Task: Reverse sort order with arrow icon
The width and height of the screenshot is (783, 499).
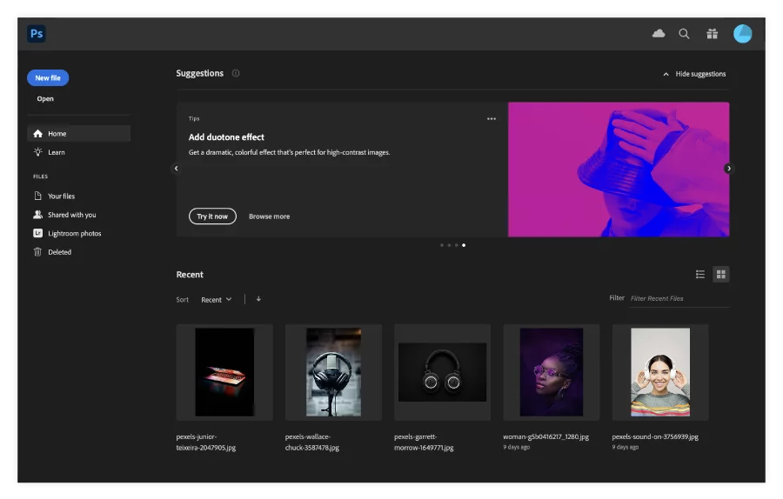Action: tap(258, 299)
